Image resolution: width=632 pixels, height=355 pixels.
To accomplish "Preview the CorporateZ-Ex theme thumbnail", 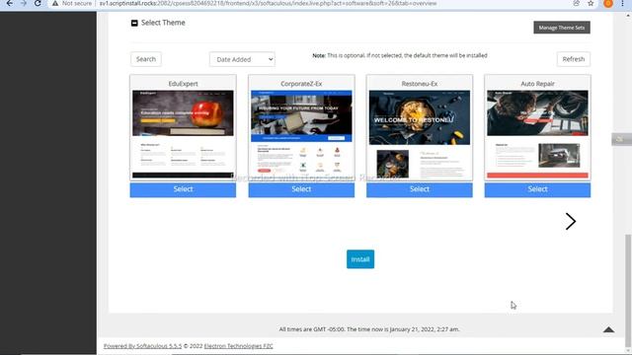I will tap(301, 134).
